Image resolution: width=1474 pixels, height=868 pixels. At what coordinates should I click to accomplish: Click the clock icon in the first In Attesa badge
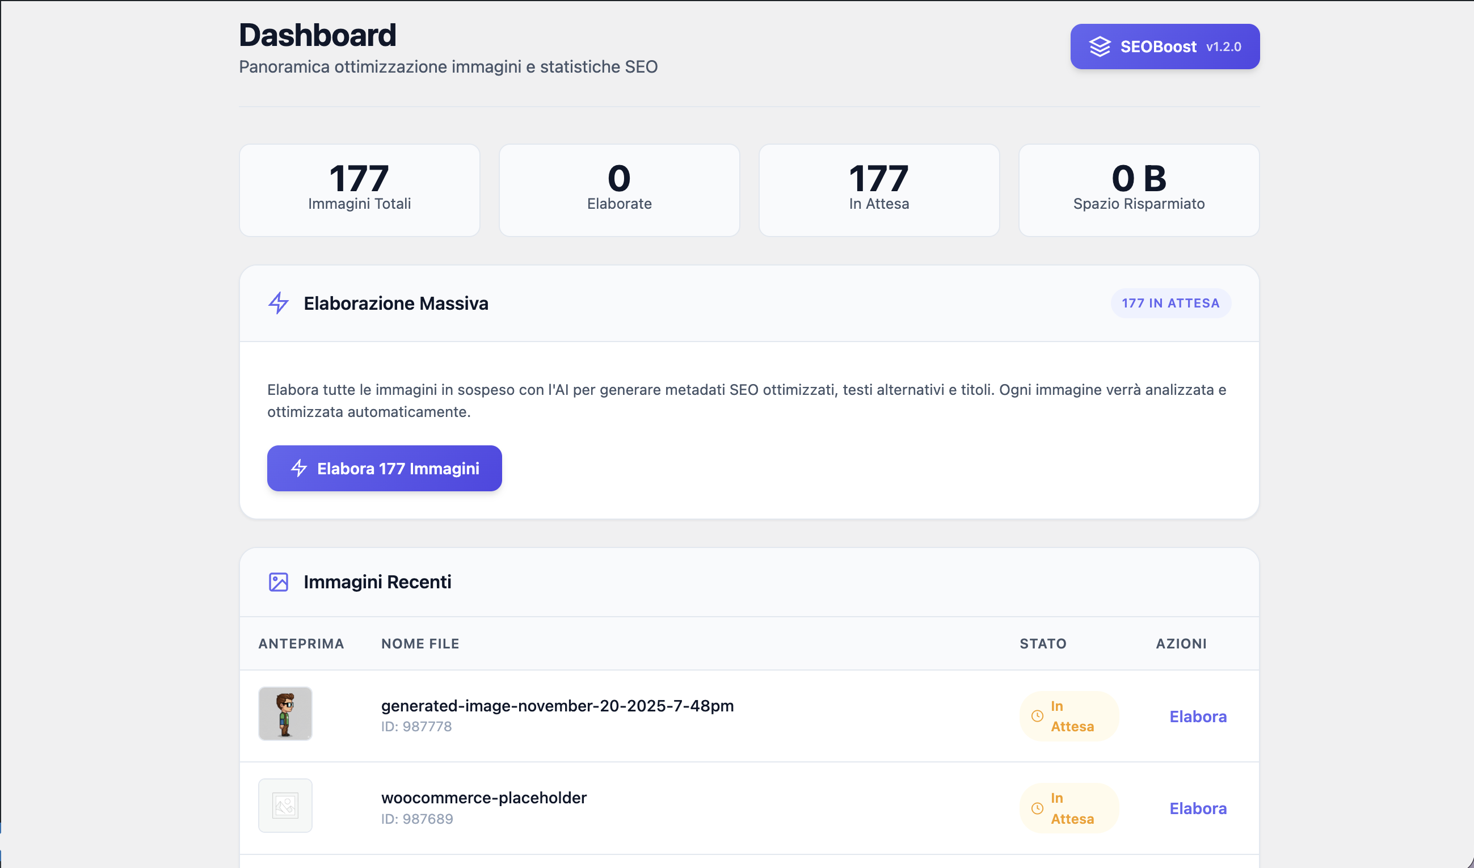(1037, 716)
